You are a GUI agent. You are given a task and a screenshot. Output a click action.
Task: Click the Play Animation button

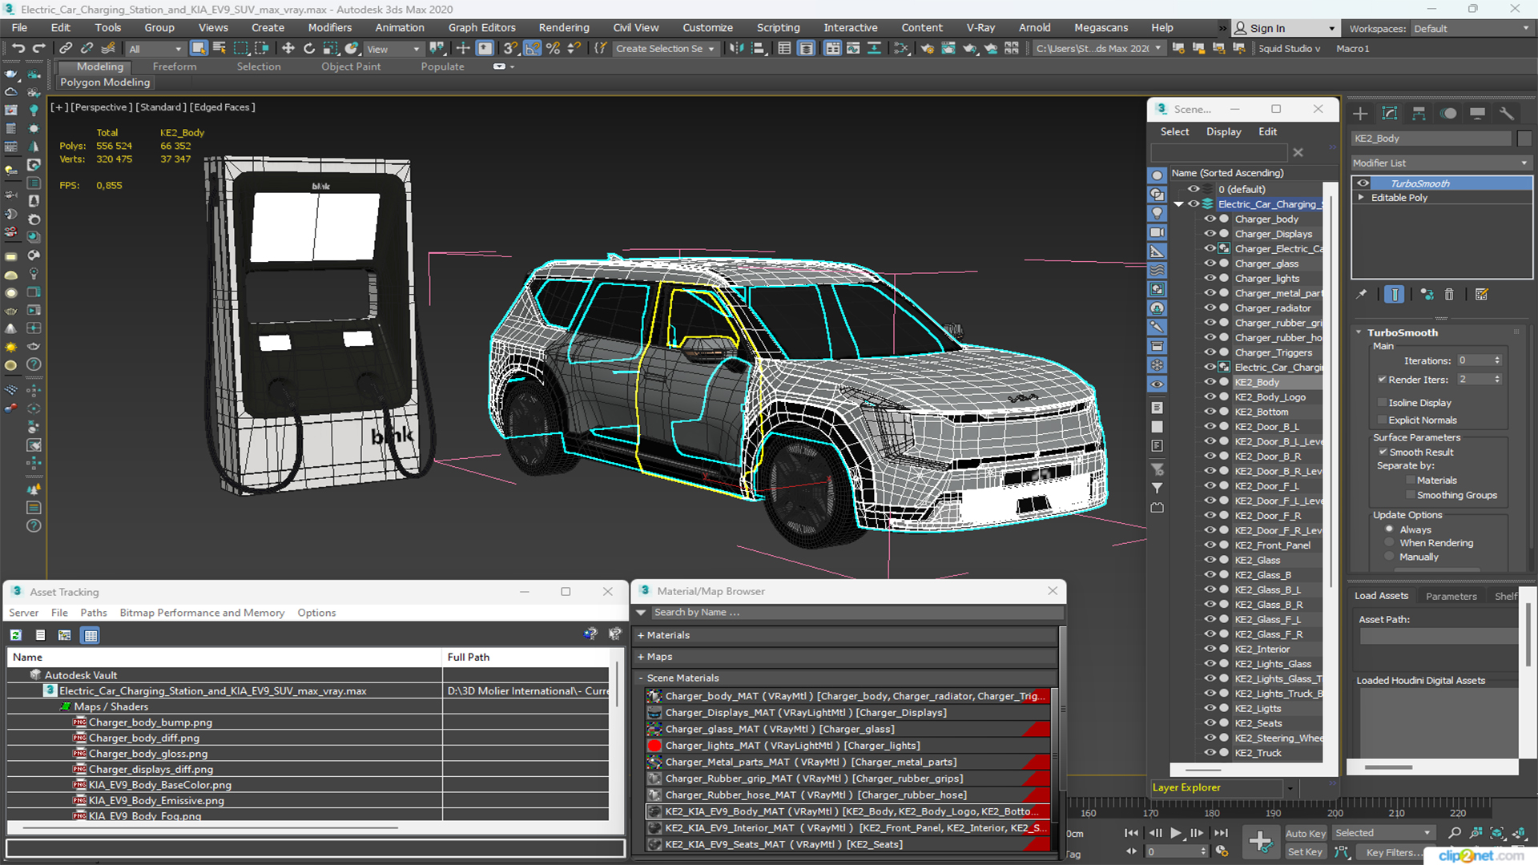pyautogui.click(x=1176, y=833)
